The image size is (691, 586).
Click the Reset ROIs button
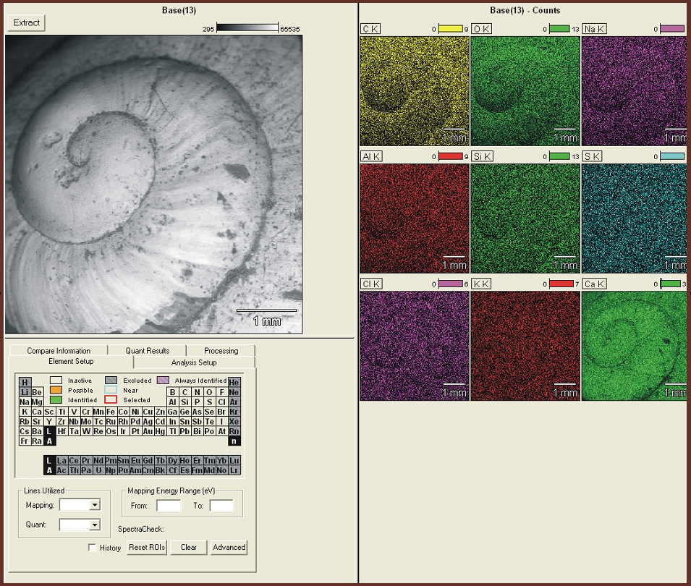pyautogui.click(x=147, y=547)
